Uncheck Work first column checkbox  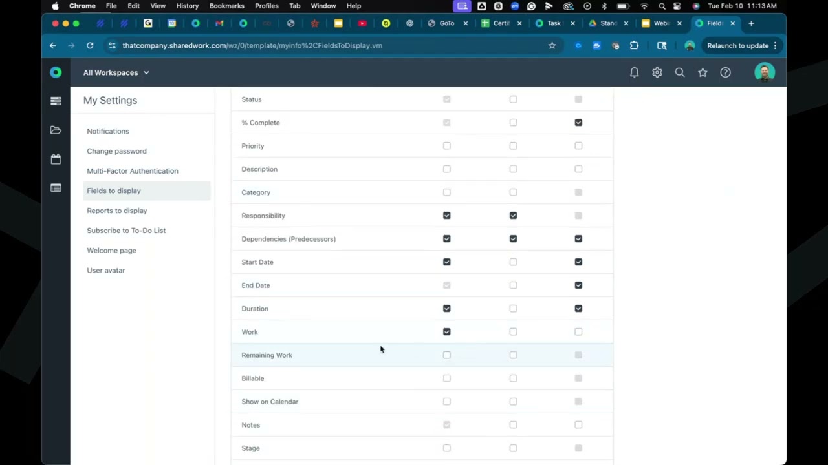(446, 332)
